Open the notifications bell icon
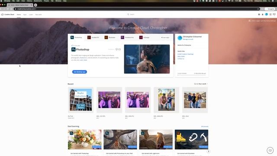The width and height of the screenshot is (277, 156). click(x=263, y=14)
